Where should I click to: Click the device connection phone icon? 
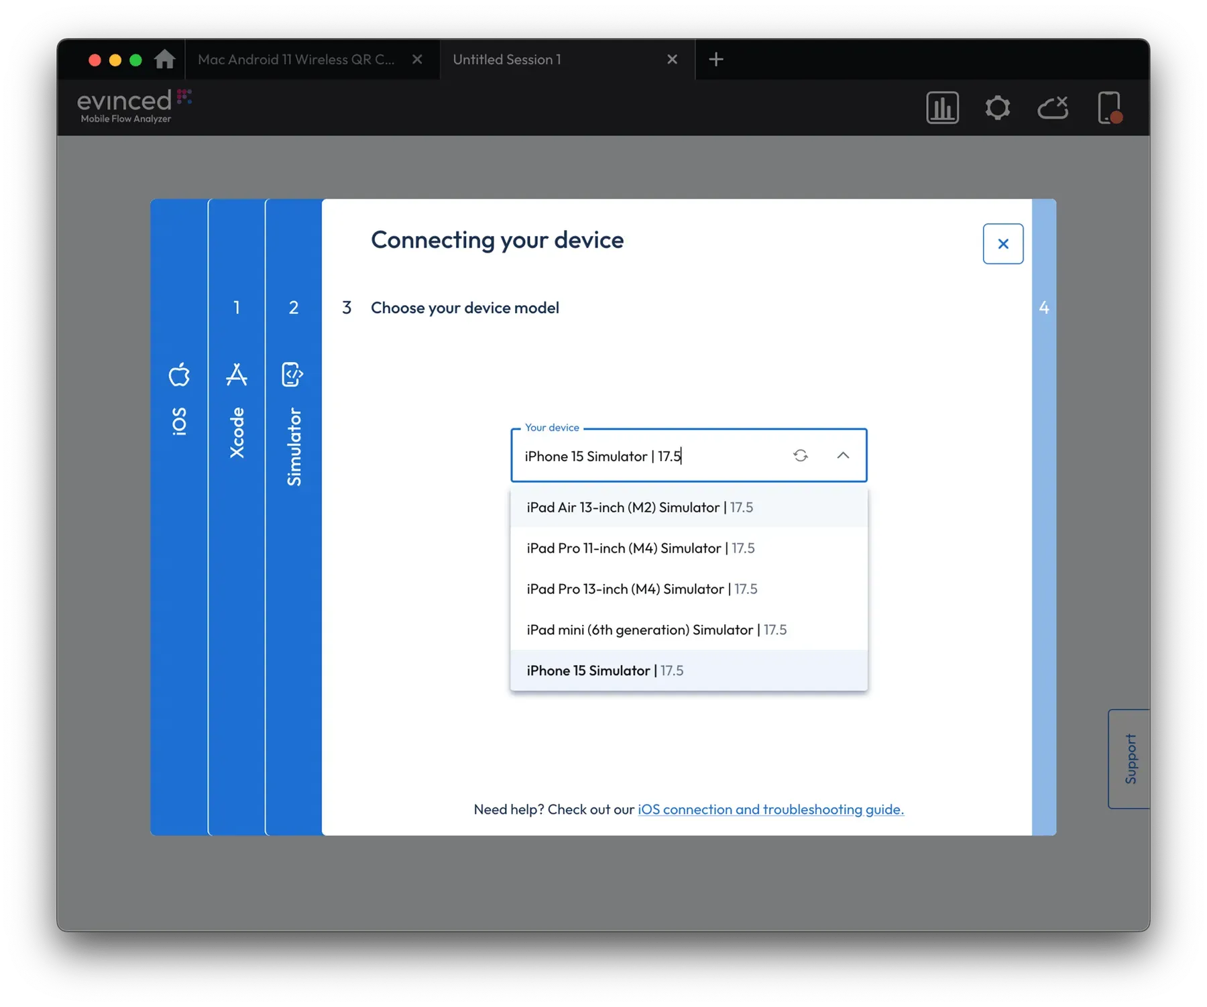(x=1109, y=108)
